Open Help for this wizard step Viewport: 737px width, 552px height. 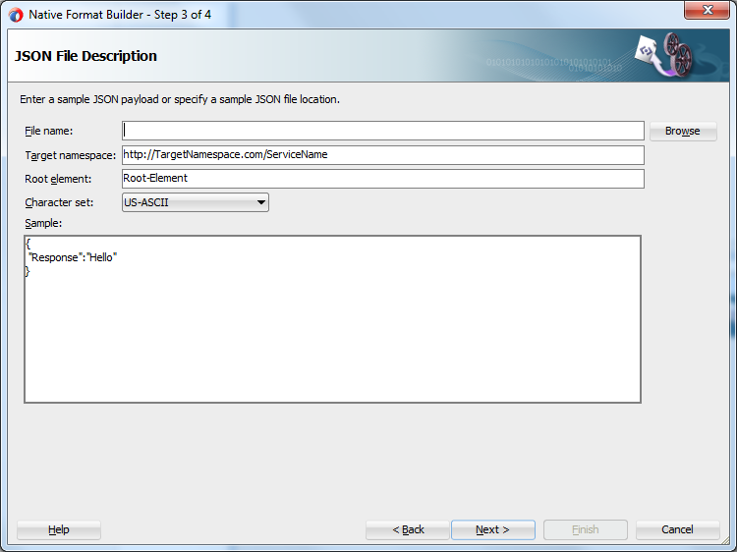59,530
